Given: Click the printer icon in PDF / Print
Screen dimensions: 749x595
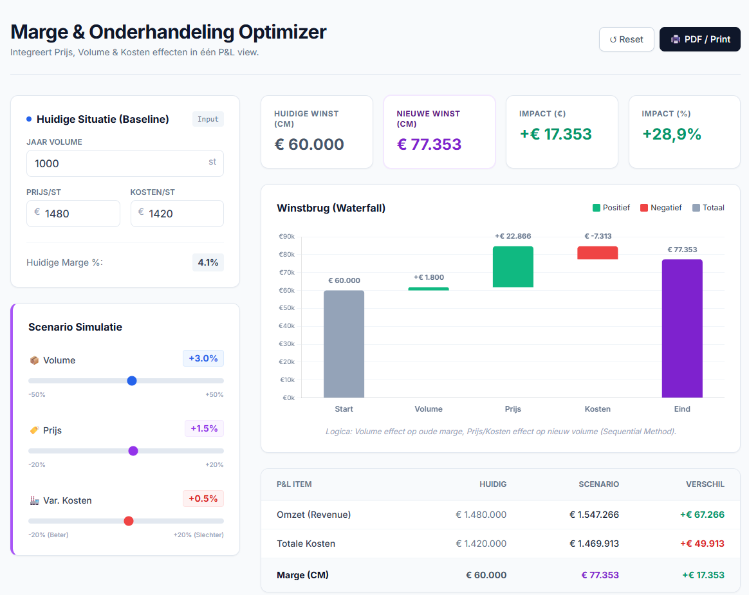Looking at the screenshot, I should [676, 39].
